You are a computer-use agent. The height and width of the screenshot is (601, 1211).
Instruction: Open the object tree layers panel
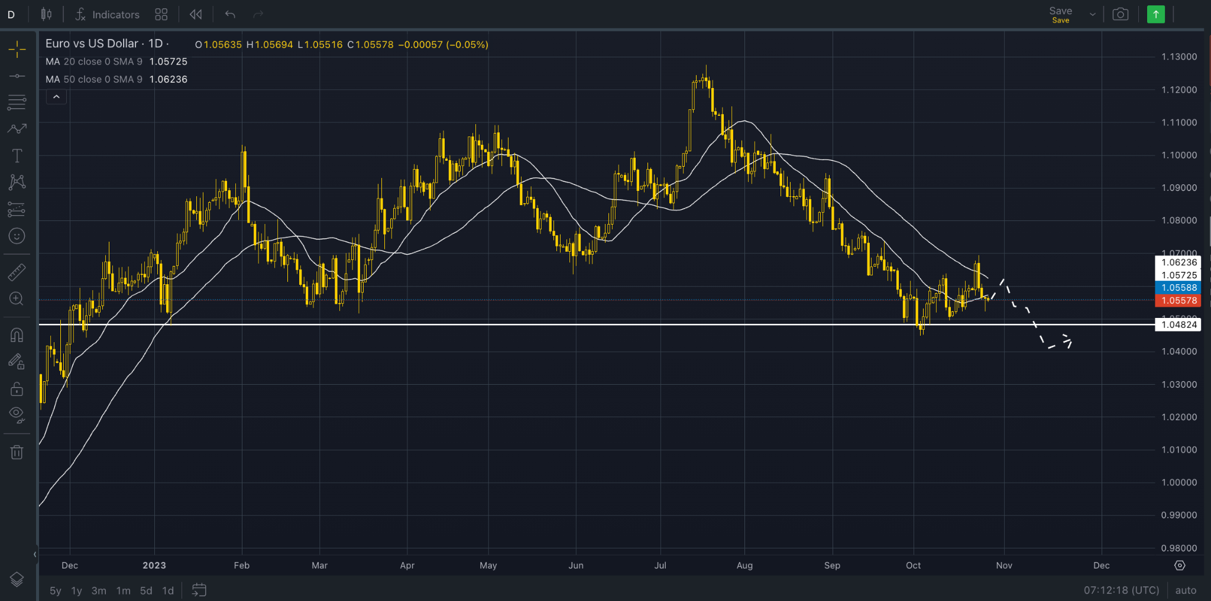(17, 580)
